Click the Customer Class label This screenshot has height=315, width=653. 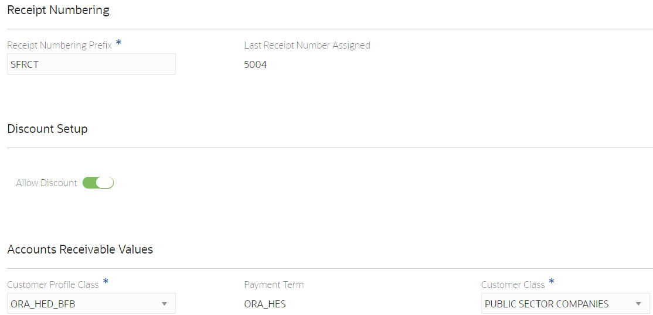(x=513, y=285)
